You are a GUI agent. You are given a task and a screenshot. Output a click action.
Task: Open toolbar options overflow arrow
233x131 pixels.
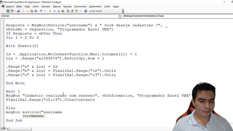pos(123,11)
